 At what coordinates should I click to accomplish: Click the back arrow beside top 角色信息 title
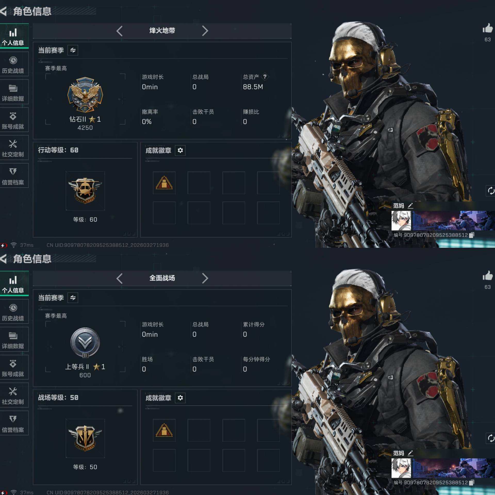click(4, 11)
